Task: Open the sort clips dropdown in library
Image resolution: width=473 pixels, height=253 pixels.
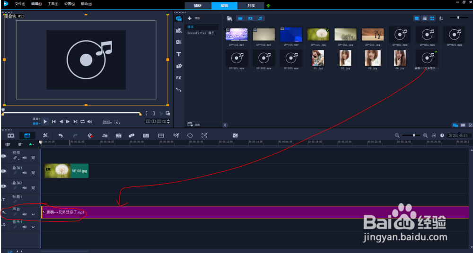Action: click(441, 18)
